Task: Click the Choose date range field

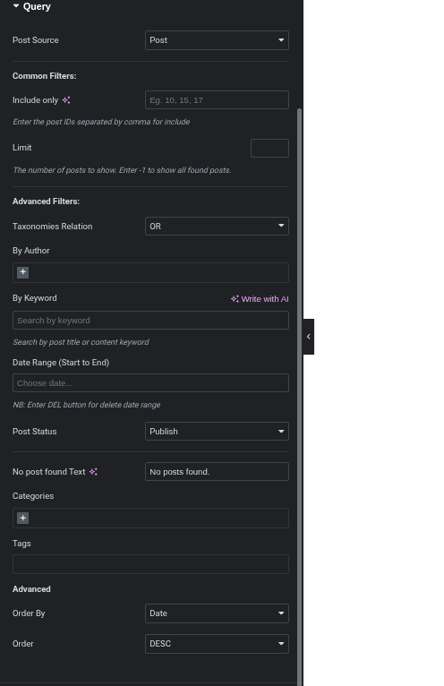Action: (x=150, y=383)
